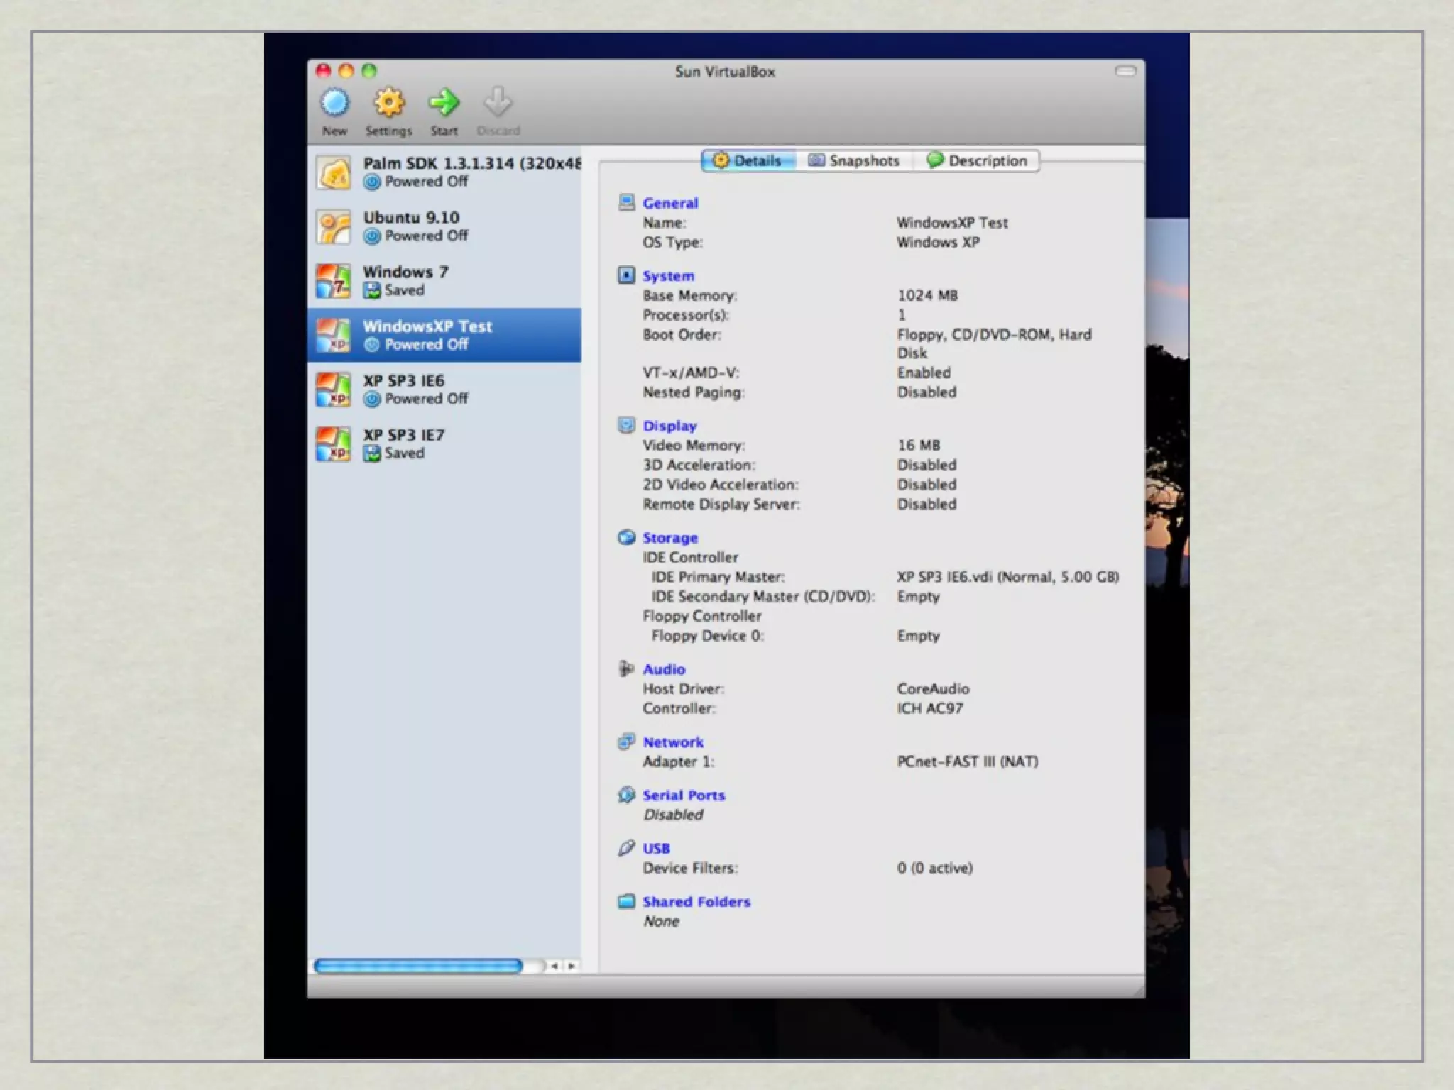The image size is (1454, 1090).
Task: Click the Video Memory 16 MB value
Action: click(x=919, y=445)
